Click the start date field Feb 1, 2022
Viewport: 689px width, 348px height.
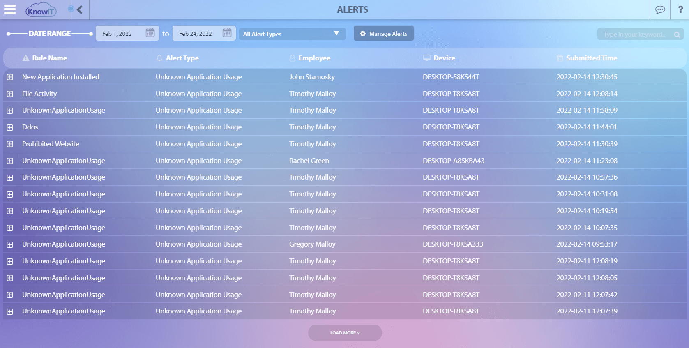pyautogui.click(x=127, y=33)
